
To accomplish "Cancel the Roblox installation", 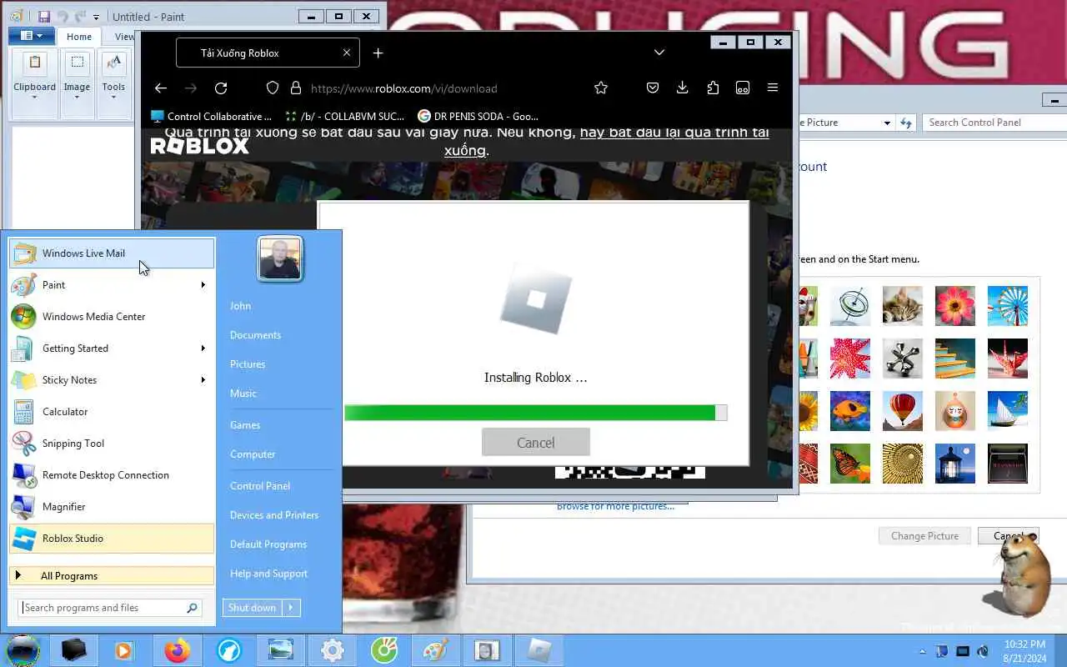I will (x=536, y=443).
